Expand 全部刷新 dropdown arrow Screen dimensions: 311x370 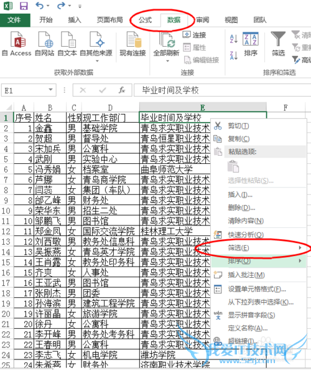[167, 61]
